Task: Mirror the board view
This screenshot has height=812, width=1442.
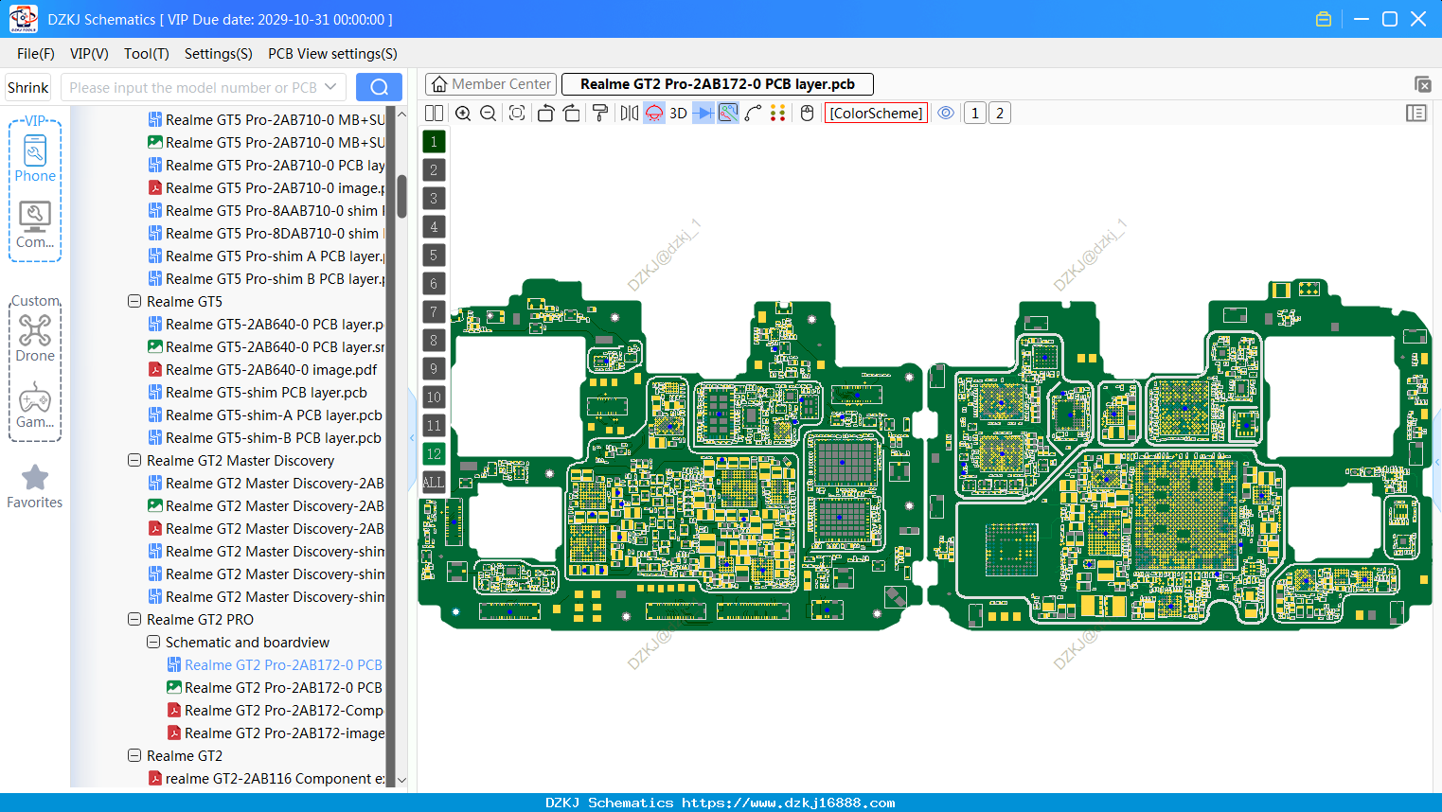Action: (x=630, y=114)
